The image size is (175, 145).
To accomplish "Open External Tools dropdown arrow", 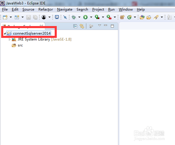I will 115,17.
